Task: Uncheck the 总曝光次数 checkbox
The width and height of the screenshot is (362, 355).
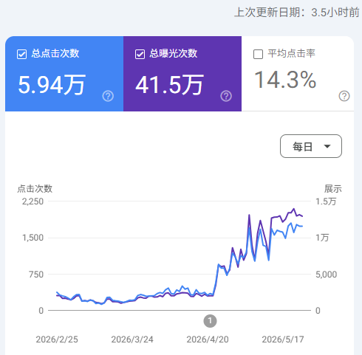Action: [x=140, y=54]
